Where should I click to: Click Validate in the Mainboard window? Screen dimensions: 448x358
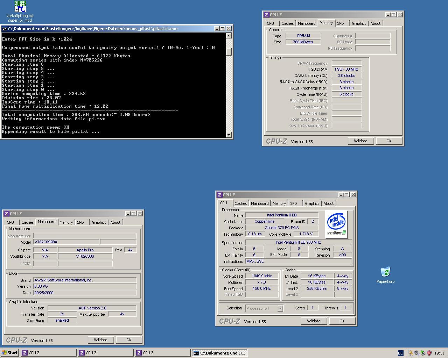pyautogui.click(x=100, y=340)
